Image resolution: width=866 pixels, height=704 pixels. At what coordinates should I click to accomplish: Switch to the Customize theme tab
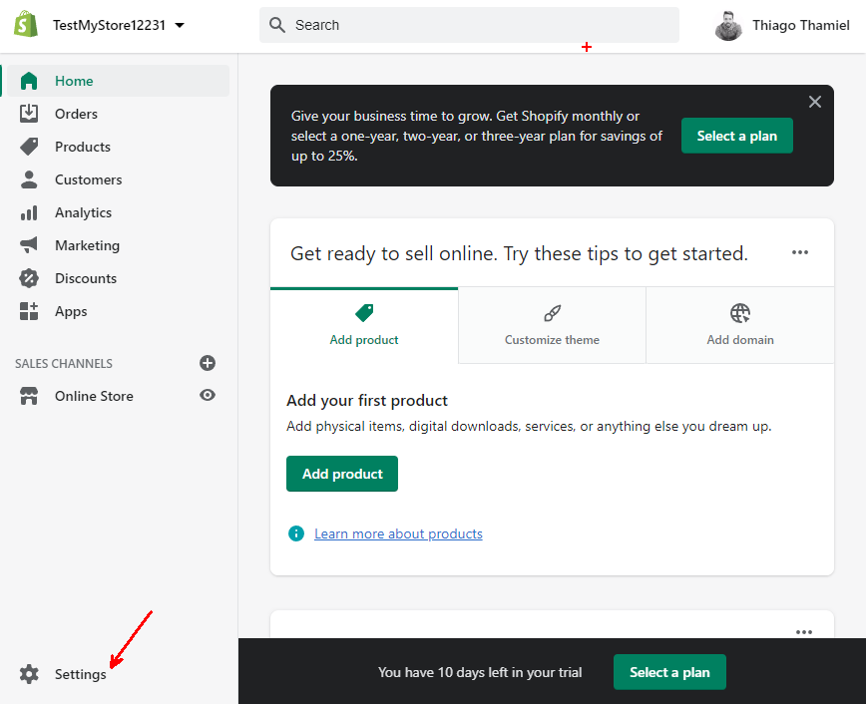552,325
